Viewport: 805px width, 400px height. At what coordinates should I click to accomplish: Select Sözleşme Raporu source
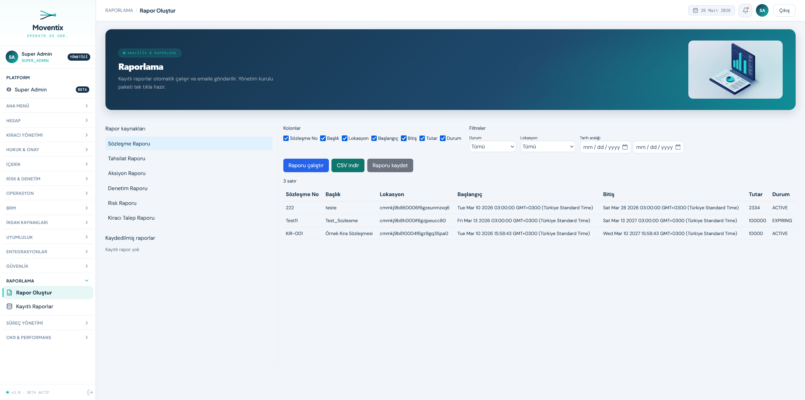(189, 144)
